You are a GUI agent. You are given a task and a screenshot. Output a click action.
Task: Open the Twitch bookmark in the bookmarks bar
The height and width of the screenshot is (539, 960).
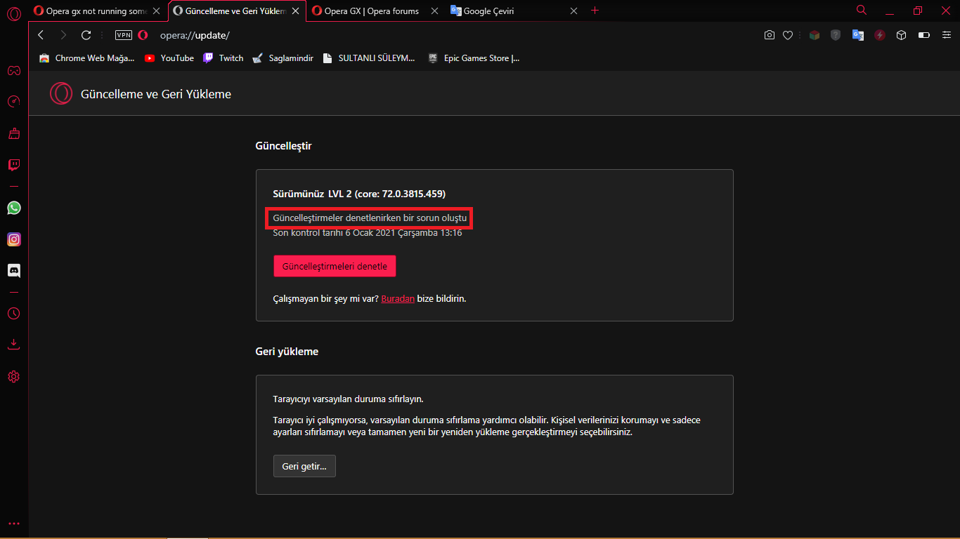(x=223, y=58)
